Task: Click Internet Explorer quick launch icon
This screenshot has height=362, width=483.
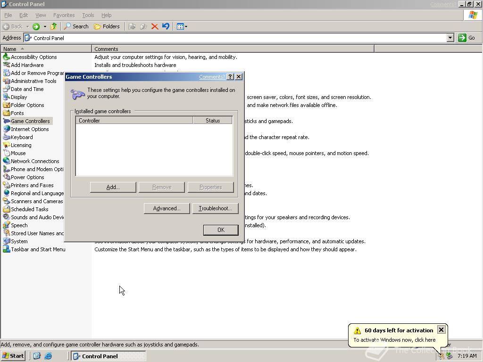Action: [48, 356]
